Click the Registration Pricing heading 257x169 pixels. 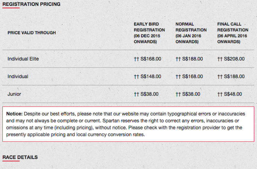(31, 4)
